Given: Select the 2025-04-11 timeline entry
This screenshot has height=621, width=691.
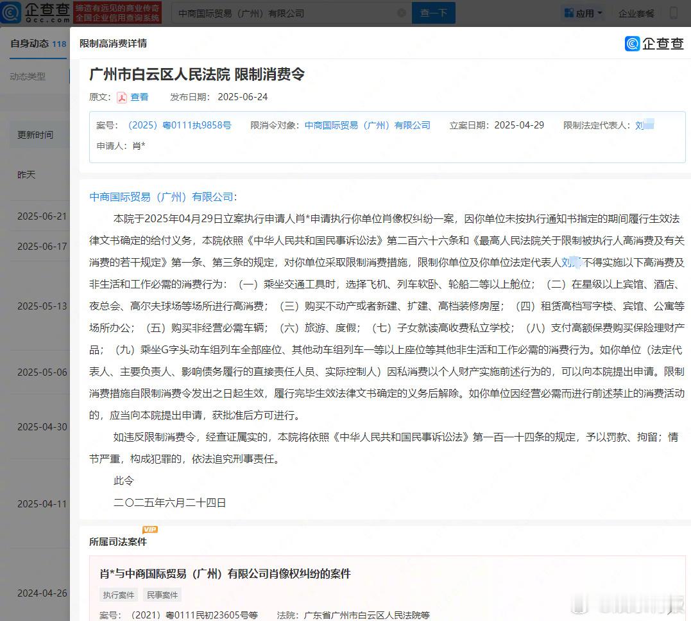Looking at the screenshot, I should point(42,504).
